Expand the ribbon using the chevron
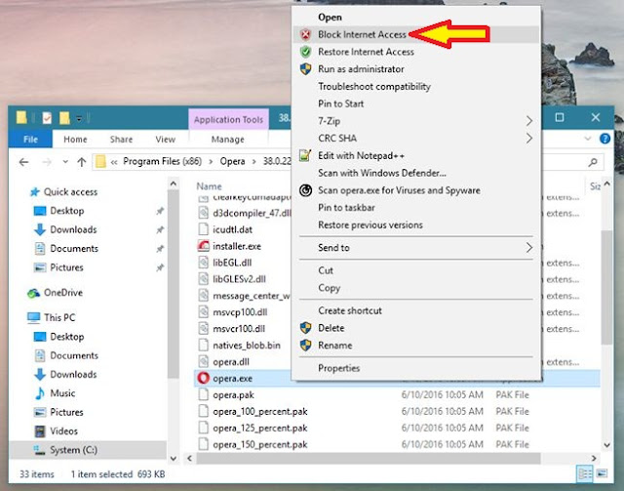The height and width of the screenshot is (491, 624). tap(587, 139)
